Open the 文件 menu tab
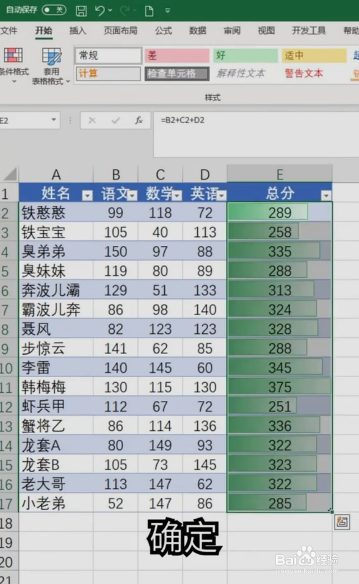 click(x=9, y=31)
